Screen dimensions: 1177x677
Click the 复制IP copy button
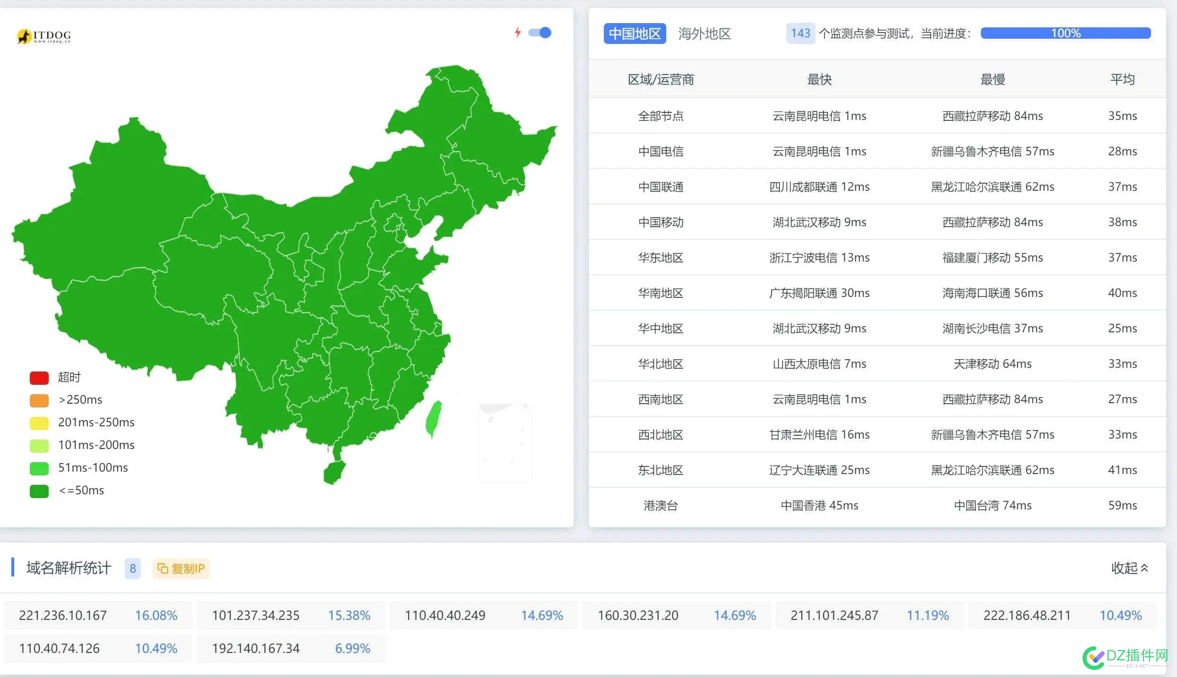(181, 568)
